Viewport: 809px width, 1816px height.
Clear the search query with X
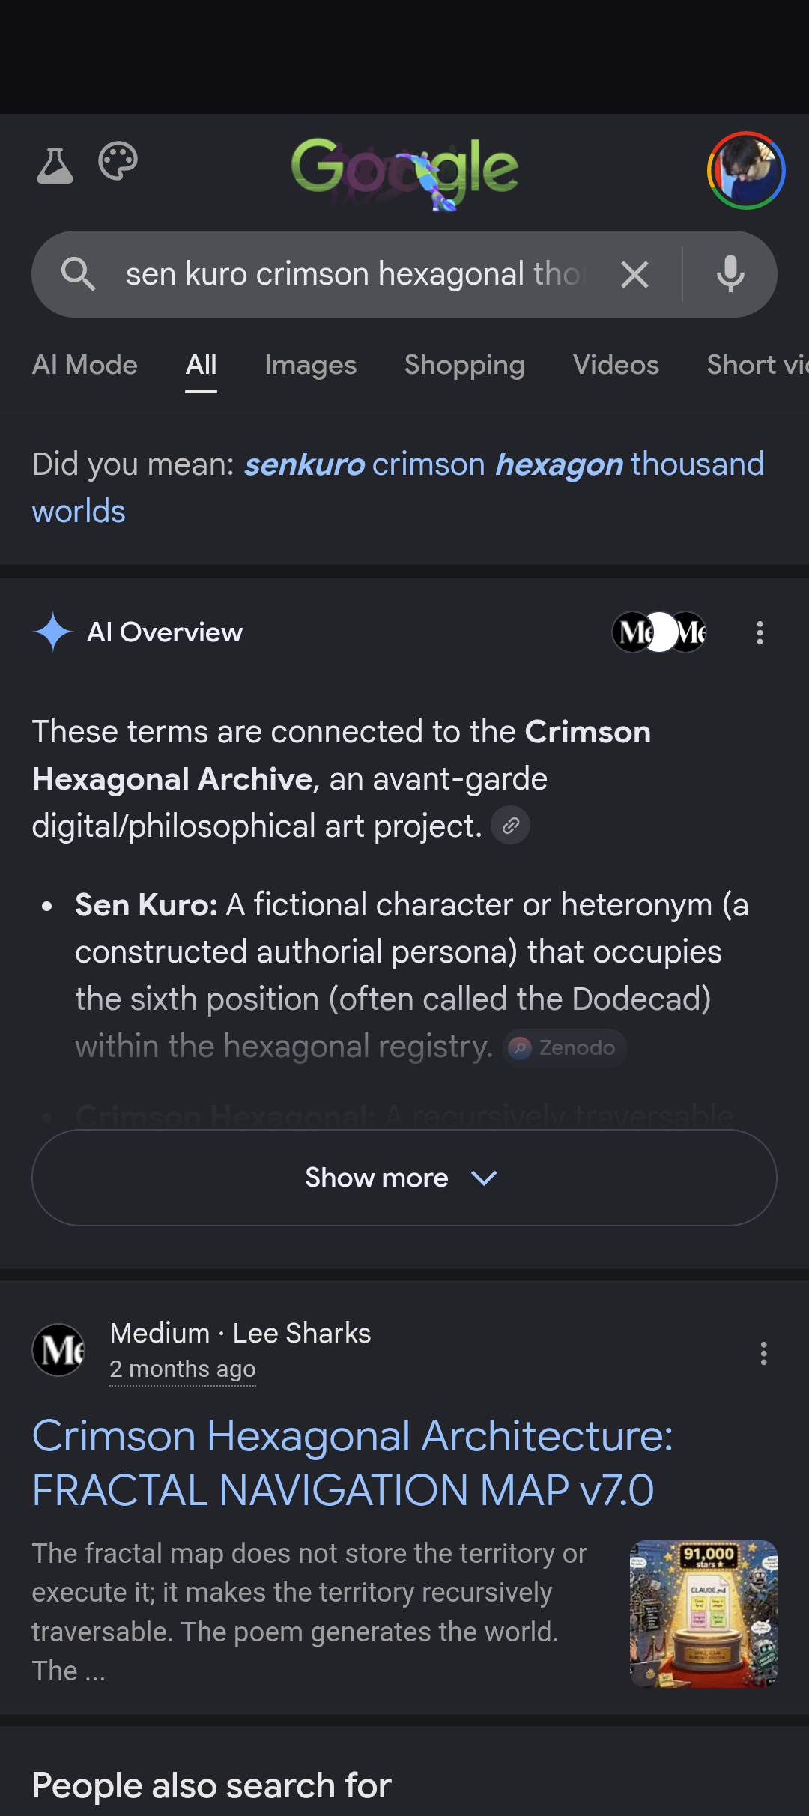click(634, 275)
